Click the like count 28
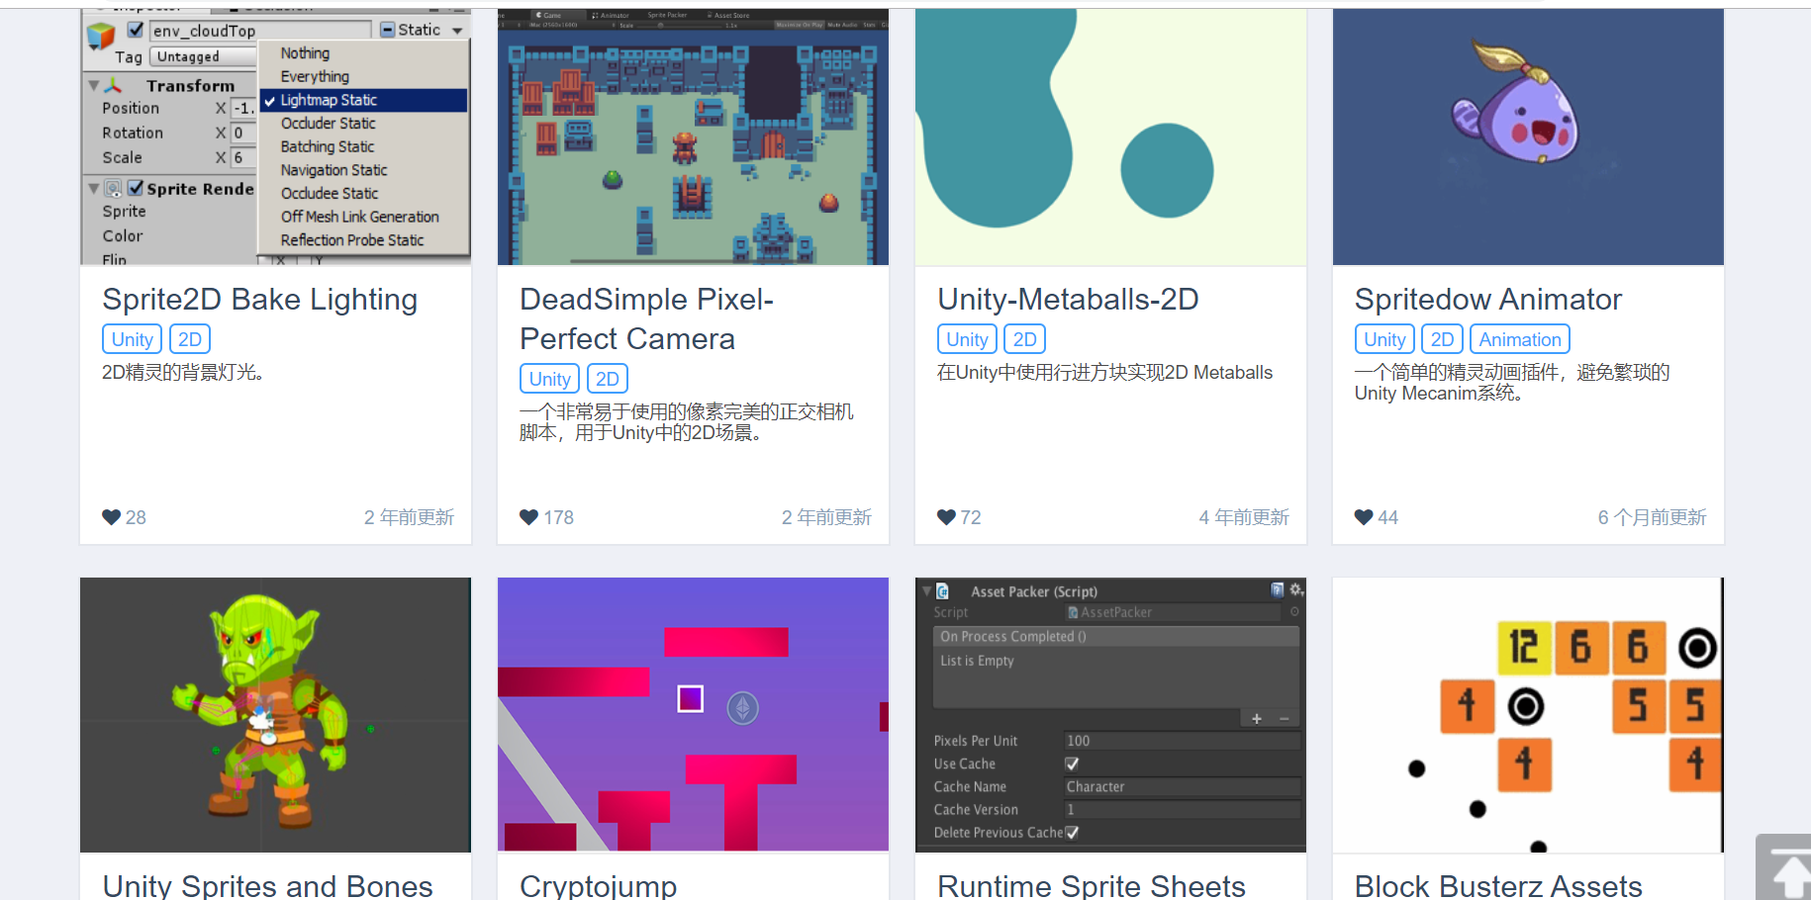 pyautogui.click(x=136, y=517)
